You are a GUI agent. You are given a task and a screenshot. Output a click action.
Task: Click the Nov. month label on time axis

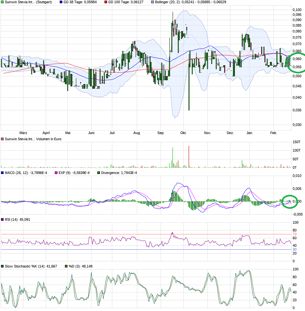tap(207, 133)
